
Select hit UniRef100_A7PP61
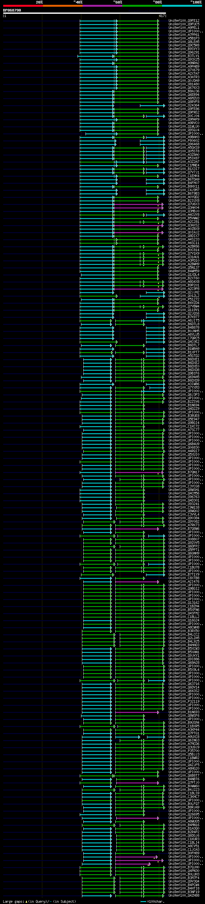point(184,35)
